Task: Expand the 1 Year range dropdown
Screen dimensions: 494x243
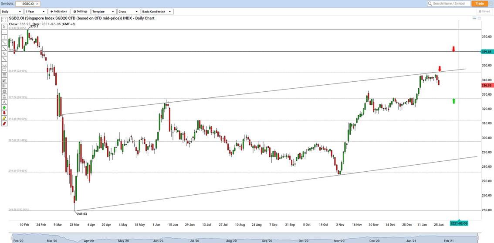Action: 36,11
